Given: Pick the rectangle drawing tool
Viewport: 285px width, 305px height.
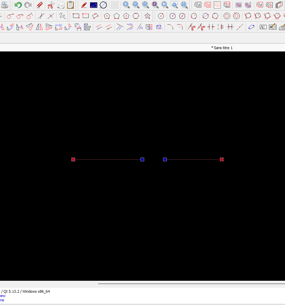Looking at the screenshot, I should click(76, 16).
